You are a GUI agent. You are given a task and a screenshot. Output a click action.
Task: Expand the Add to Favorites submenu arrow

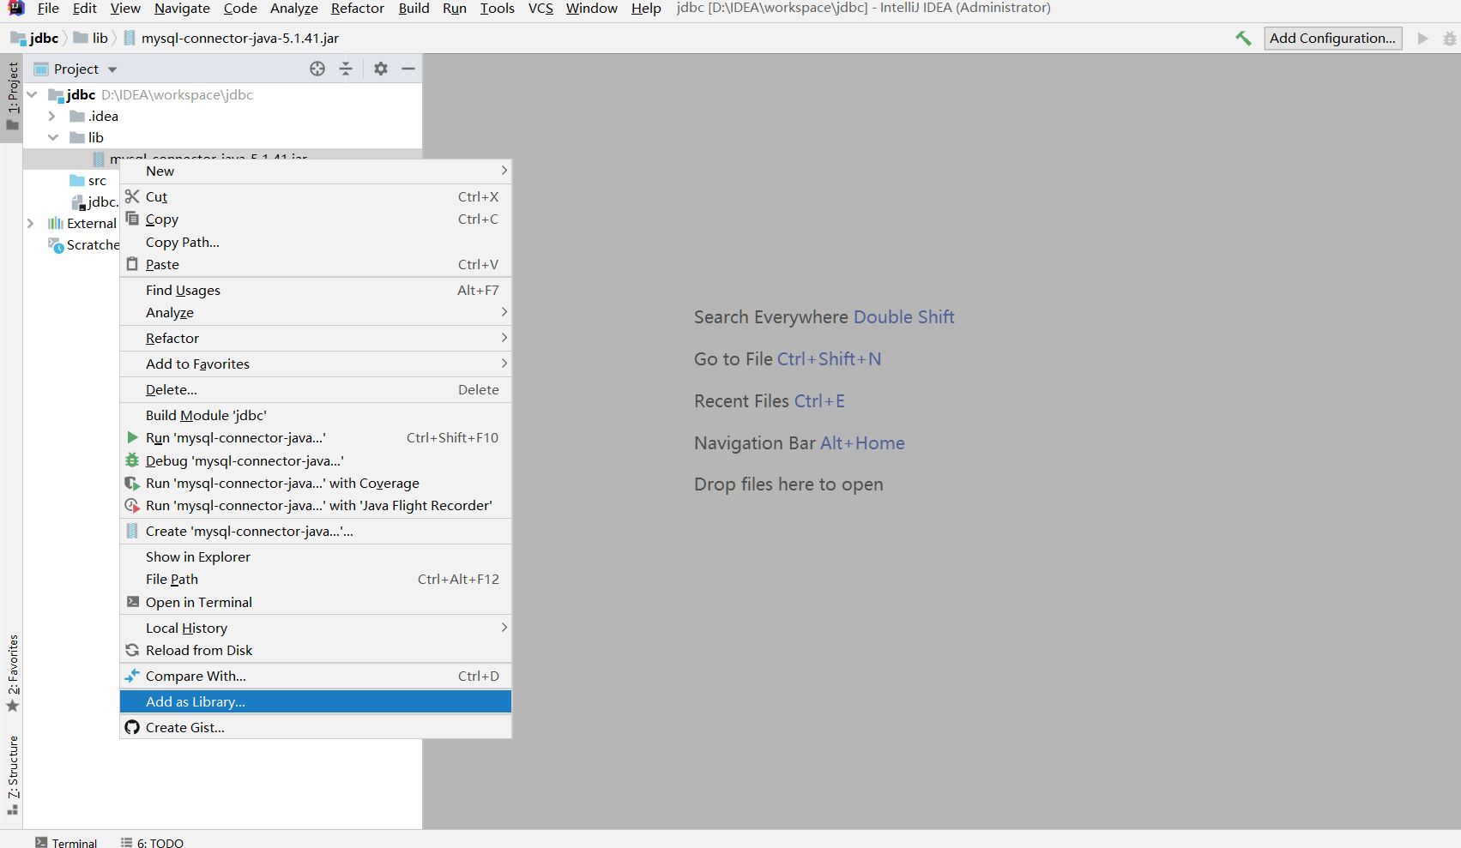[x=504, y=364]
